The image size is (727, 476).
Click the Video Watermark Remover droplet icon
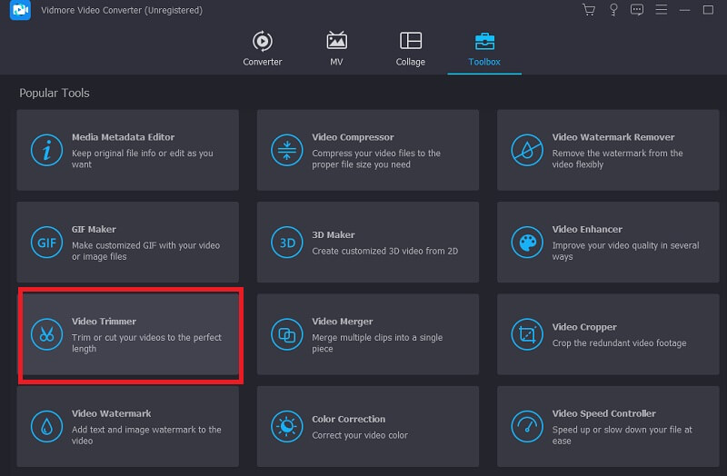(x=527, y=151)
